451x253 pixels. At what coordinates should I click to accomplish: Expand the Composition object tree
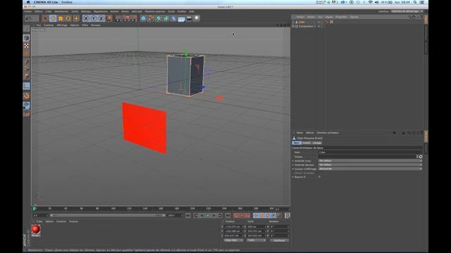pyautogui.click(x=293, y=27)
